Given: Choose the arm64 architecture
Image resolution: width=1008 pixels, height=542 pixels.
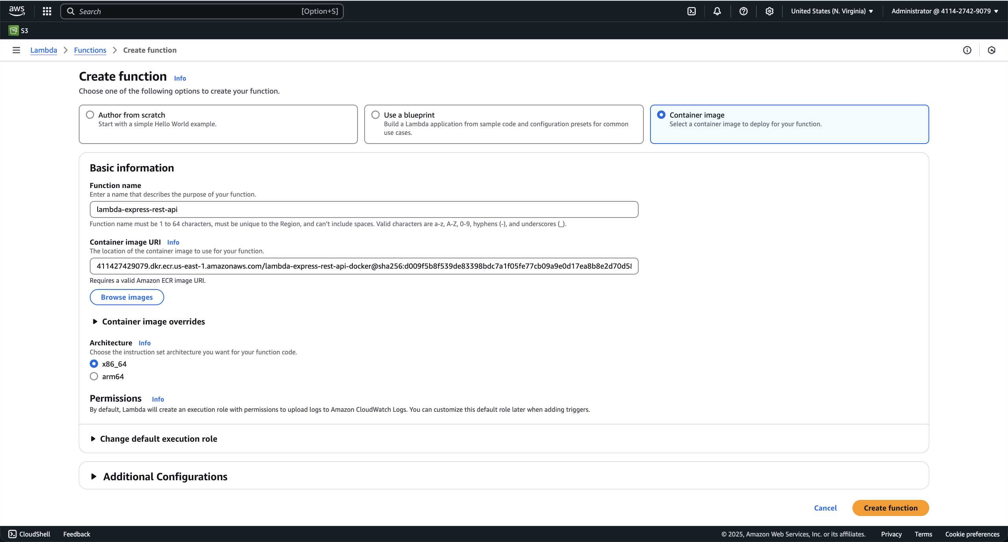Looking at the screenshot, I should point(94,376).
